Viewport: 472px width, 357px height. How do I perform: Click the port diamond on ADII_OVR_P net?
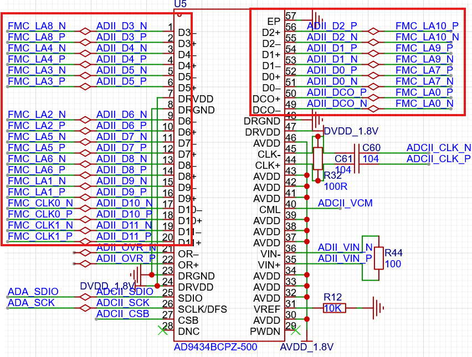point(85,264)
